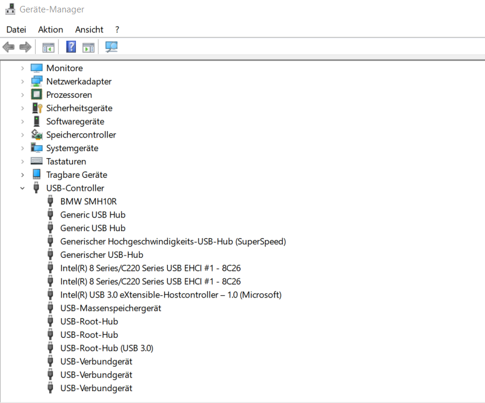Expand the Tragbare Geräte node
The width and height of the screenshot is (485, 403).
[23, 175]
